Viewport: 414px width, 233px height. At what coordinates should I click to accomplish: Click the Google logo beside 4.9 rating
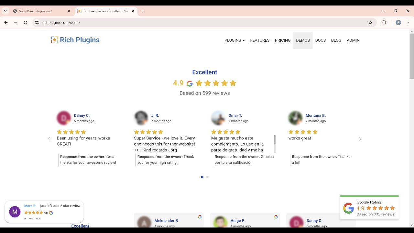(x=190, y=83)
